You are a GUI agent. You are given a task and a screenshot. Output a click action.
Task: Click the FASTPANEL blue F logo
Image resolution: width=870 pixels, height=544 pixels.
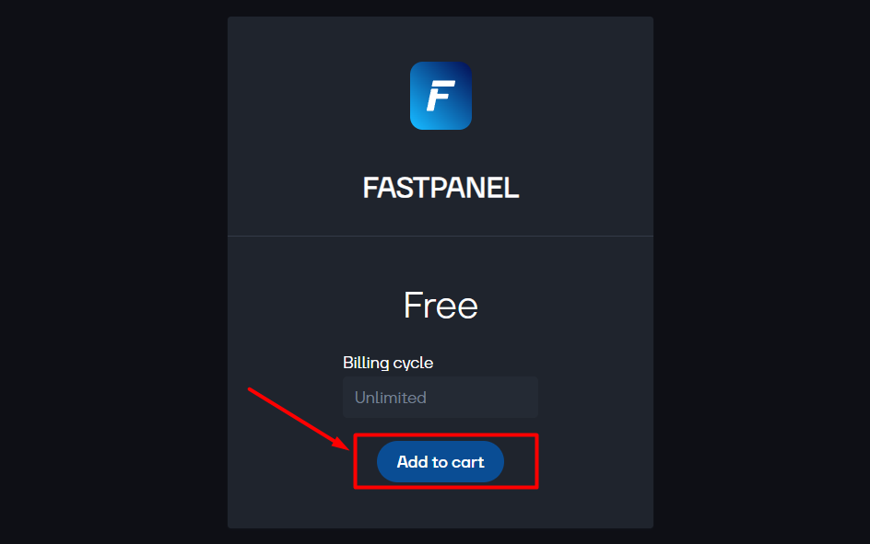[x=441, y=96]
